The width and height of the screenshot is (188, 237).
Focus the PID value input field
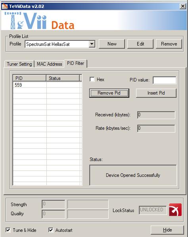165,80
